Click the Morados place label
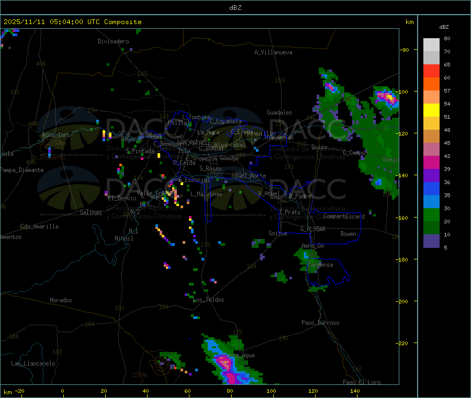The image size is (471, 398). [61, 300]
